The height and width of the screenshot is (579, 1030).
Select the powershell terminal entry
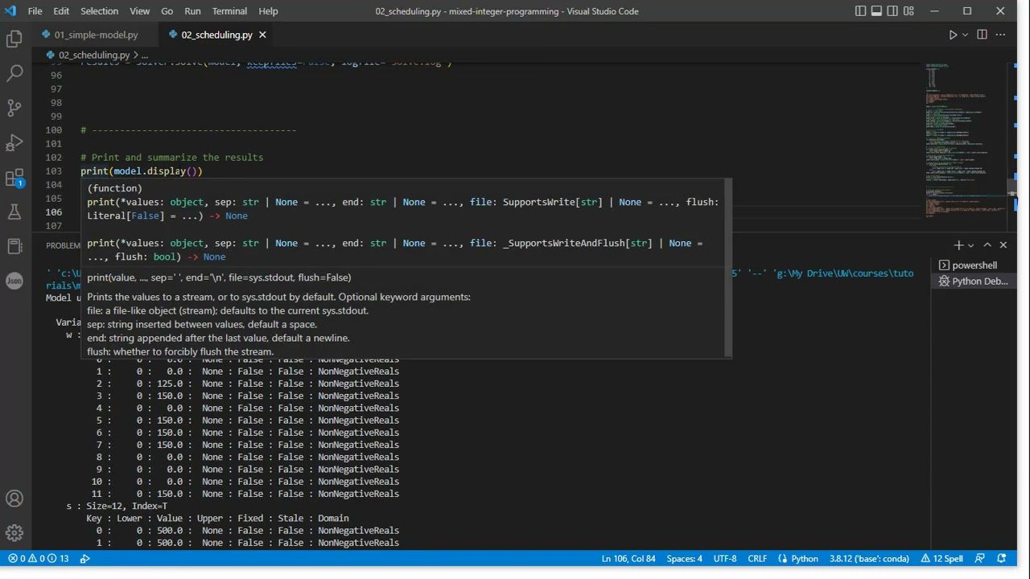(x=974, y=265)
